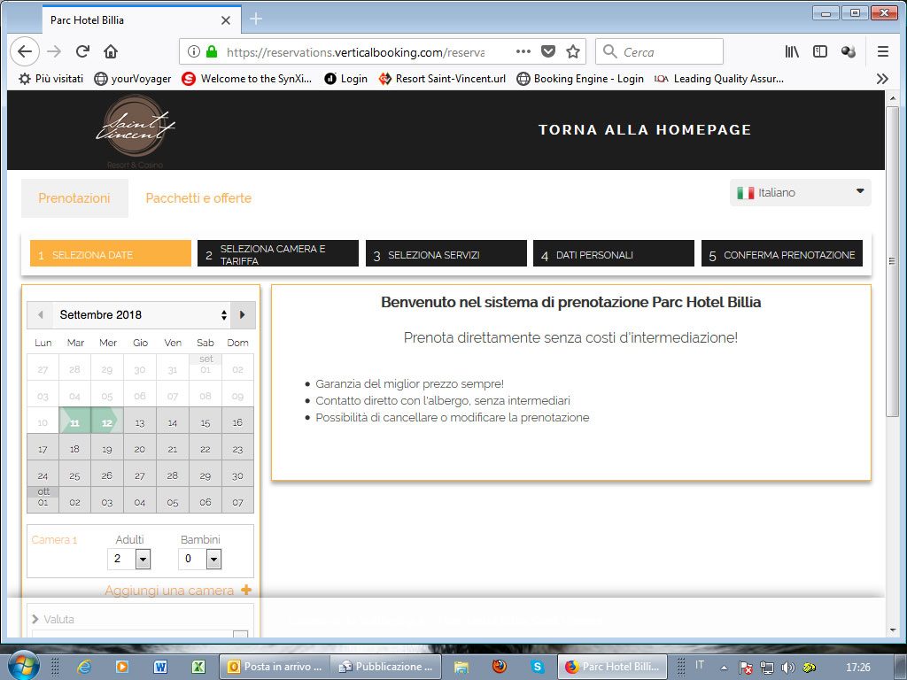The height and width of the screenshot is (680, 907).
Task: Open Posta in arrivo taskbar window
Action: 275,667
